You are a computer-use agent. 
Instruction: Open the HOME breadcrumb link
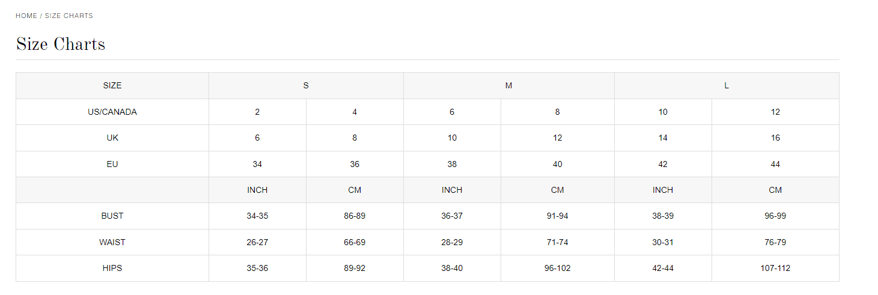point(26,16)
